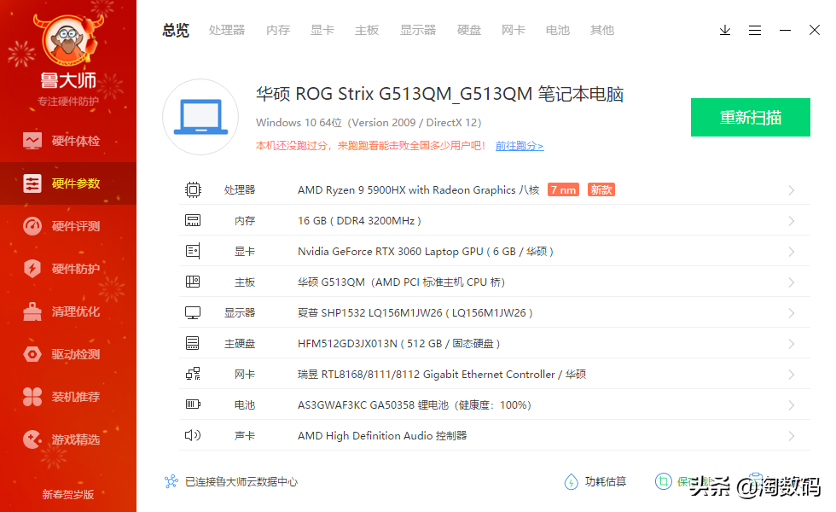Open the 装机推荐 sidebar icon

[x=32, y=397]
